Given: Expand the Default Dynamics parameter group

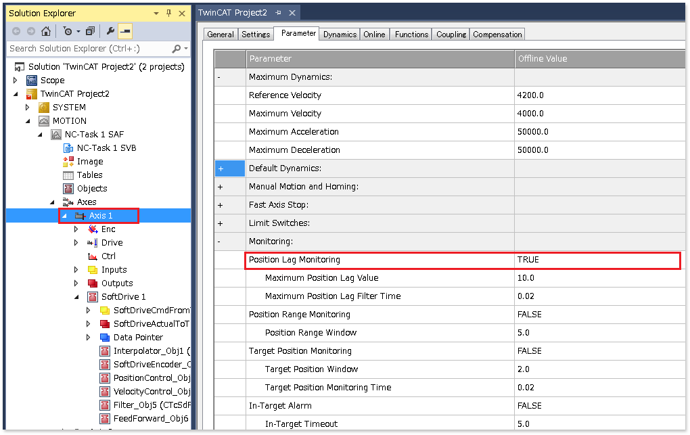Looking at the screenshot, I should (x=221, y=168).
